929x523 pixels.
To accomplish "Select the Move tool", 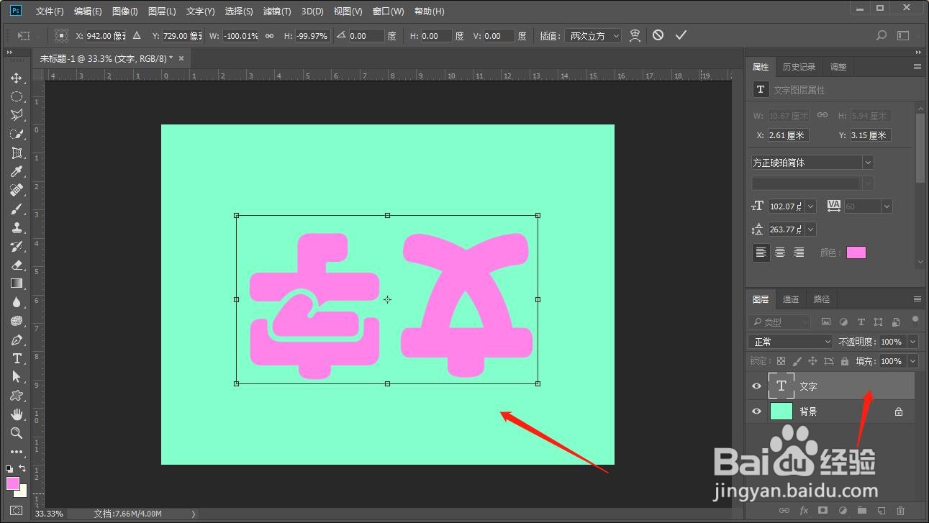I will click(x=17, y=78).
